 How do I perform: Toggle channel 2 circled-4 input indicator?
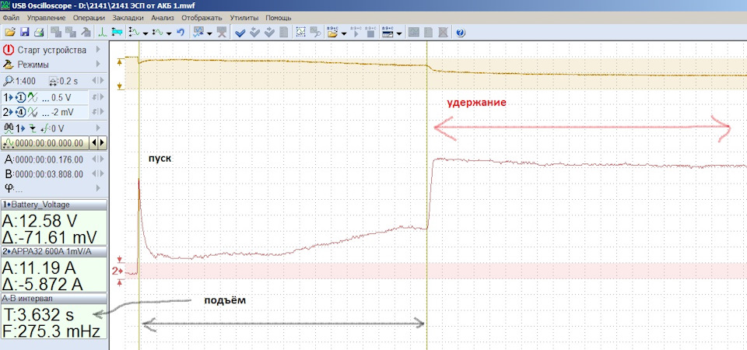pyautogui.click(x=20, y=112)
